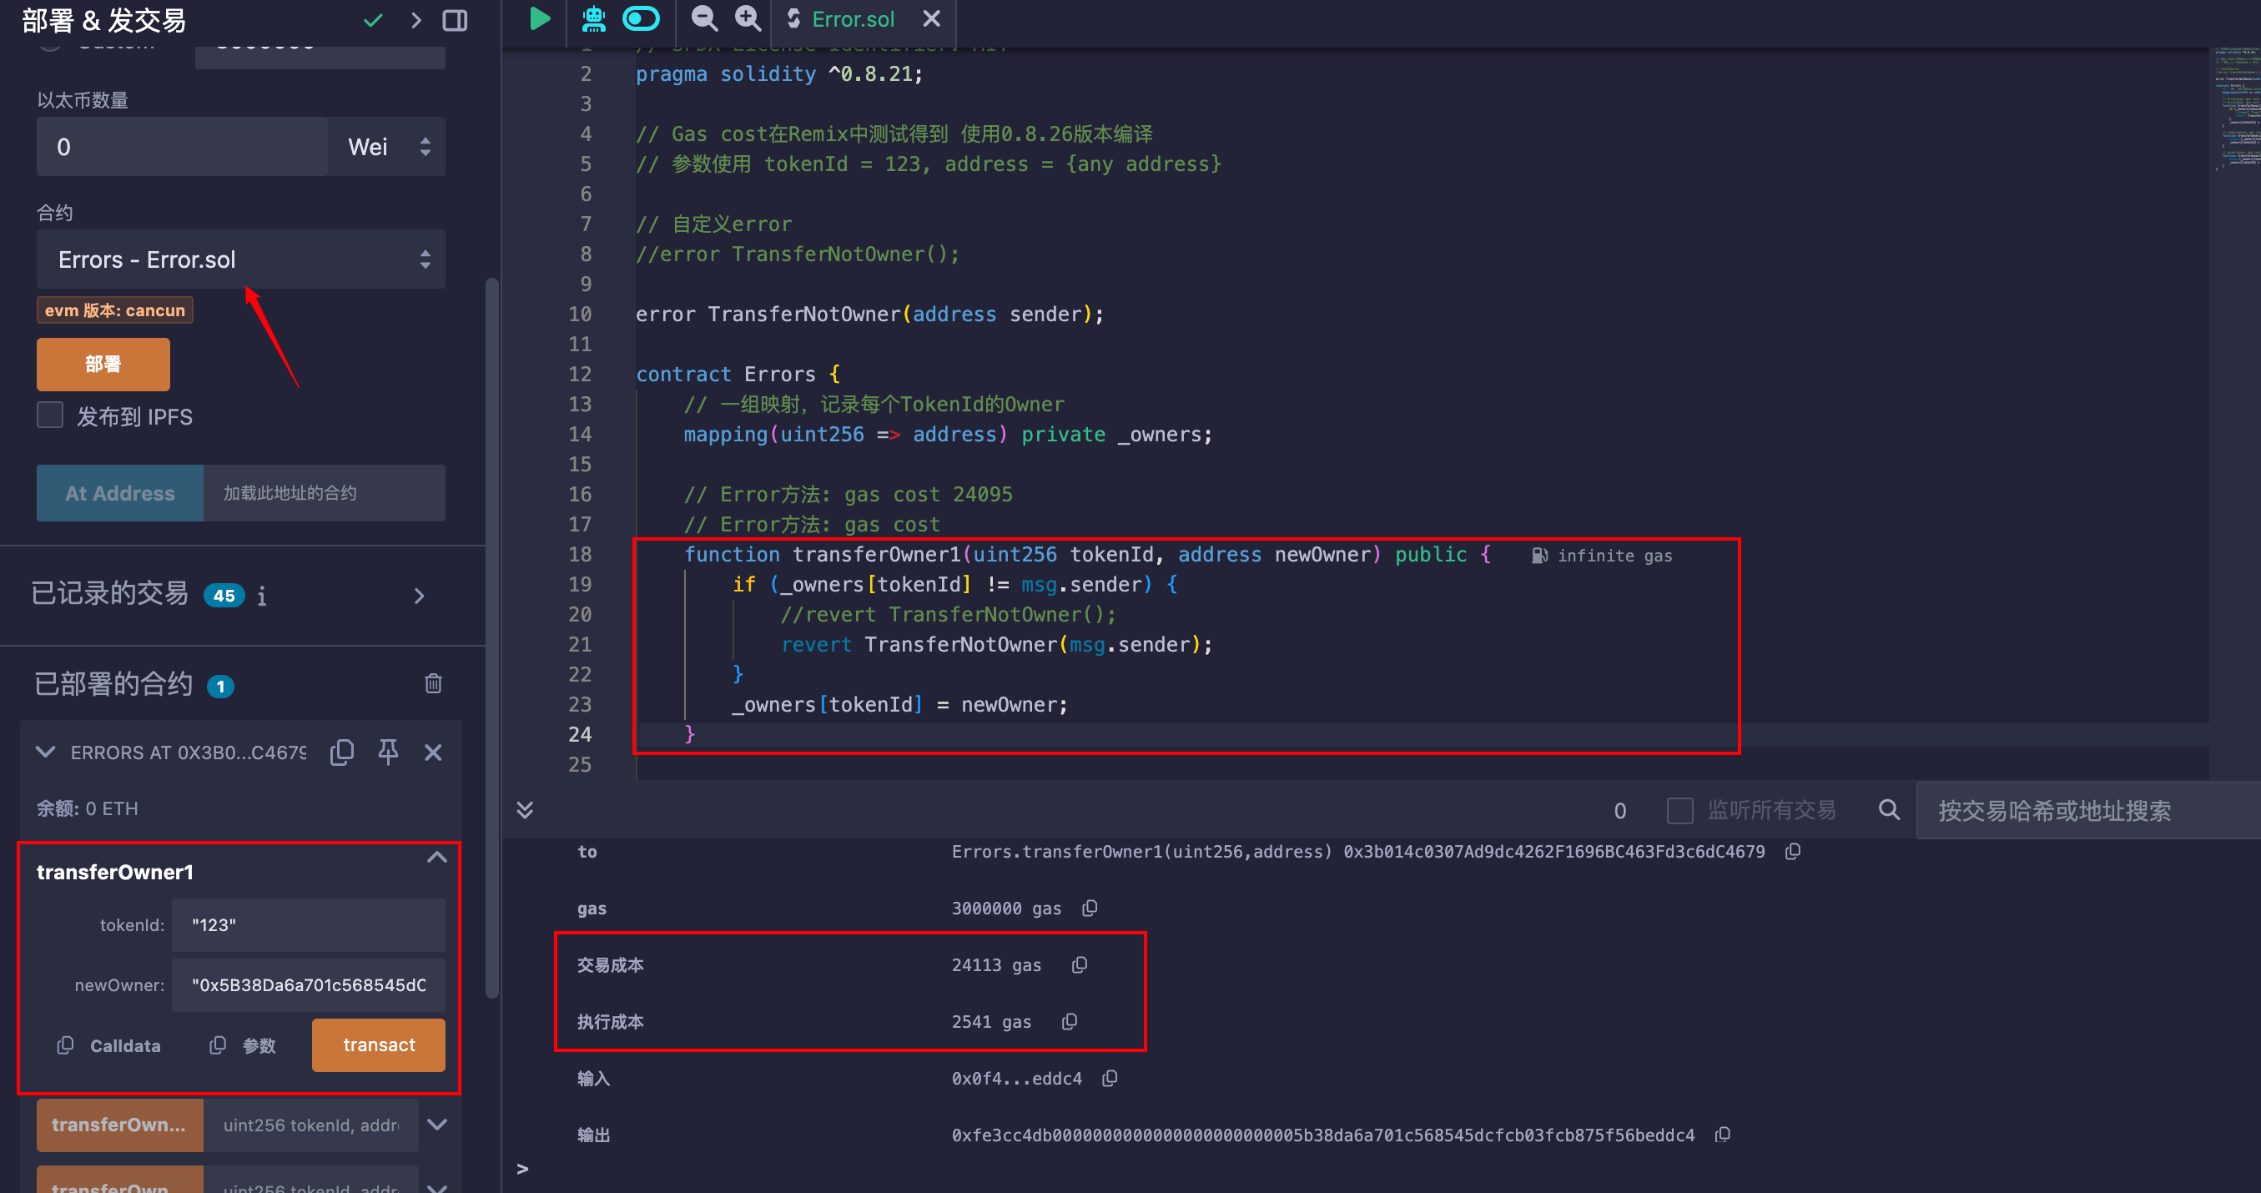Click the right chevron in the Deploy panel header

click(x=416, y=20)
